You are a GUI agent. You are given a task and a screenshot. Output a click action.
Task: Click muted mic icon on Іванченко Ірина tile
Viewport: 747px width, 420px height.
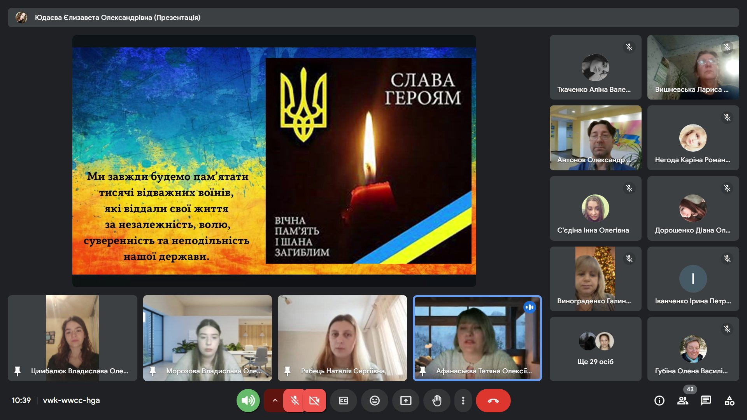coord(727,259)
